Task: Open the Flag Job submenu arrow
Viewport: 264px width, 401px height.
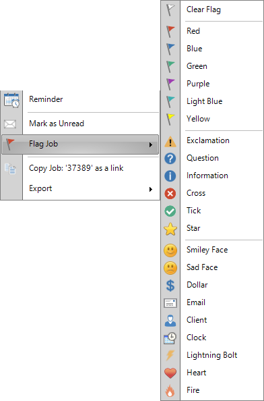Action: pos(151,144)
